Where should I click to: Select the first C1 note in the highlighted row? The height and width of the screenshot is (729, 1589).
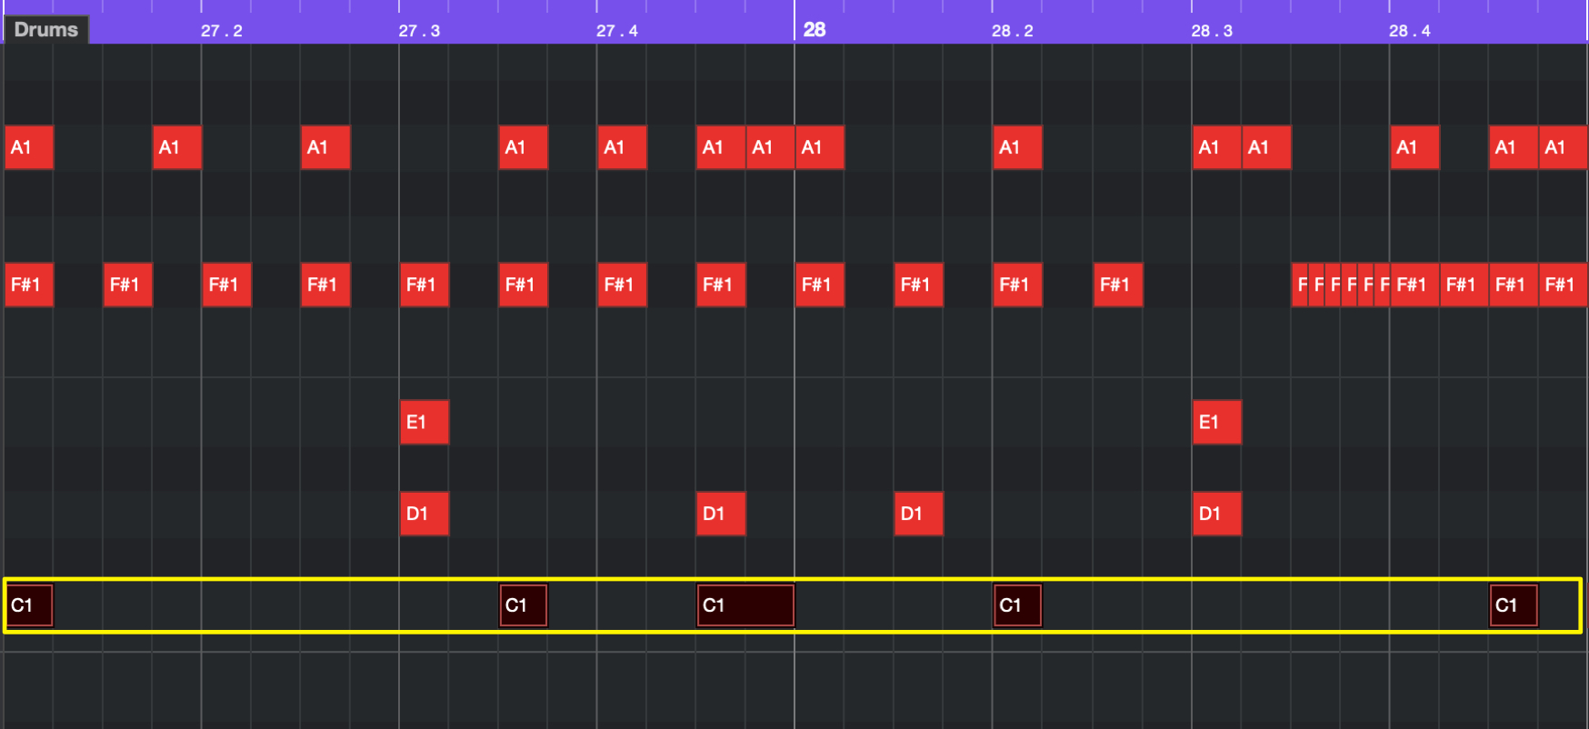coord(29,605)
